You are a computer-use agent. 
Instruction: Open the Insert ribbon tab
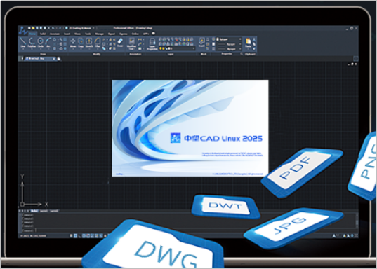point(67,34)
